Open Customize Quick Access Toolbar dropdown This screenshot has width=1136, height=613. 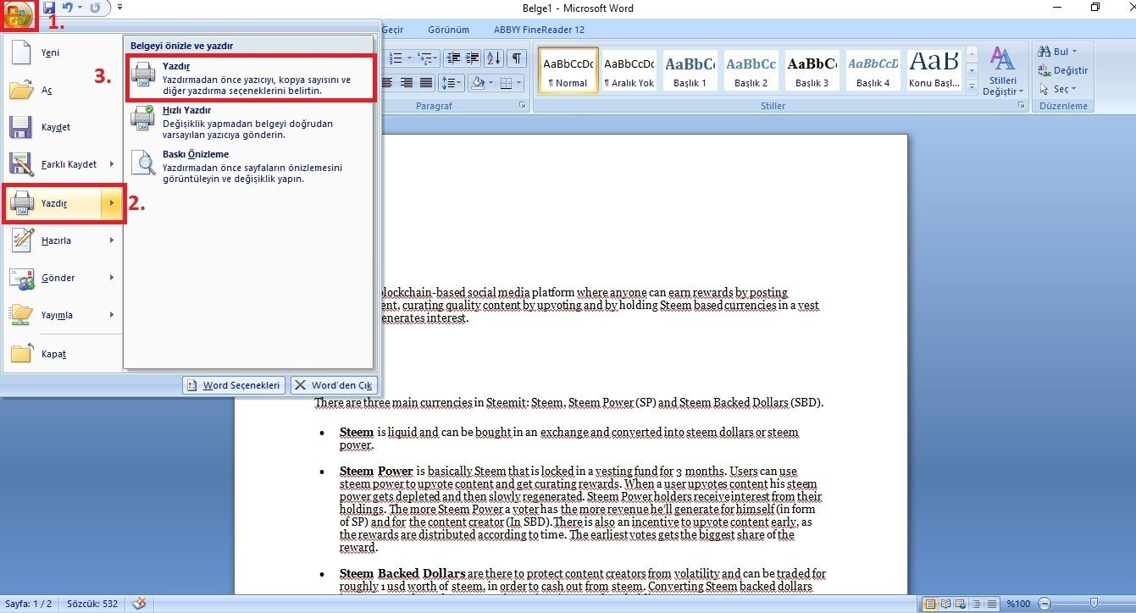click(119, 8)
